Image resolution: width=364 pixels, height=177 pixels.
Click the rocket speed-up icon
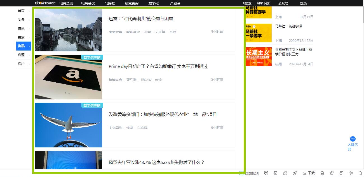point(295,173)
